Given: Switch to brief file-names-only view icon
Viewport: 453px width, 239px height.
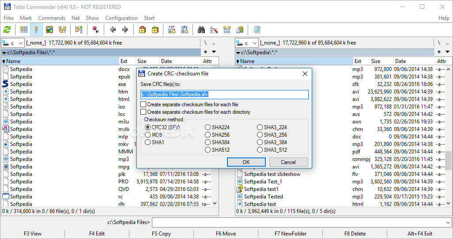Looking at the screenshot, I should [x=24, y=30].
